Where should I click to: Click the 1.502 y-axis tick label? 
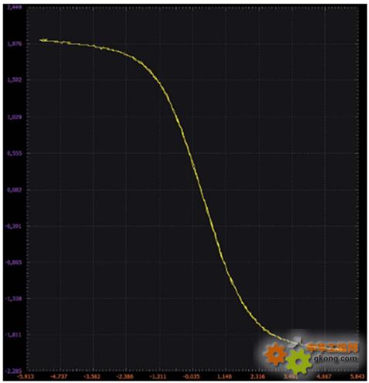pyautogui.click(x=15, y=80)
